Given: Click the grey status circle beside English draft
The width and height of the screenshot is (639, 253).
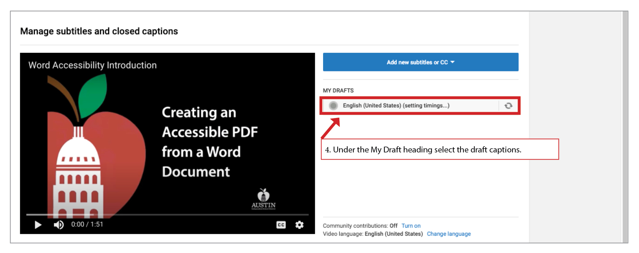Looking at the screenshot, I should 333,106.
